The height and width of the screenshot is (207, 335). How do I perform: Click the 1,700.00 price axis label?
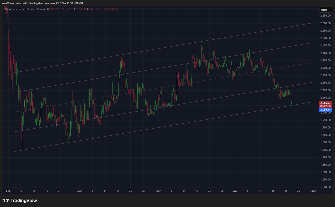click(325, 157)
